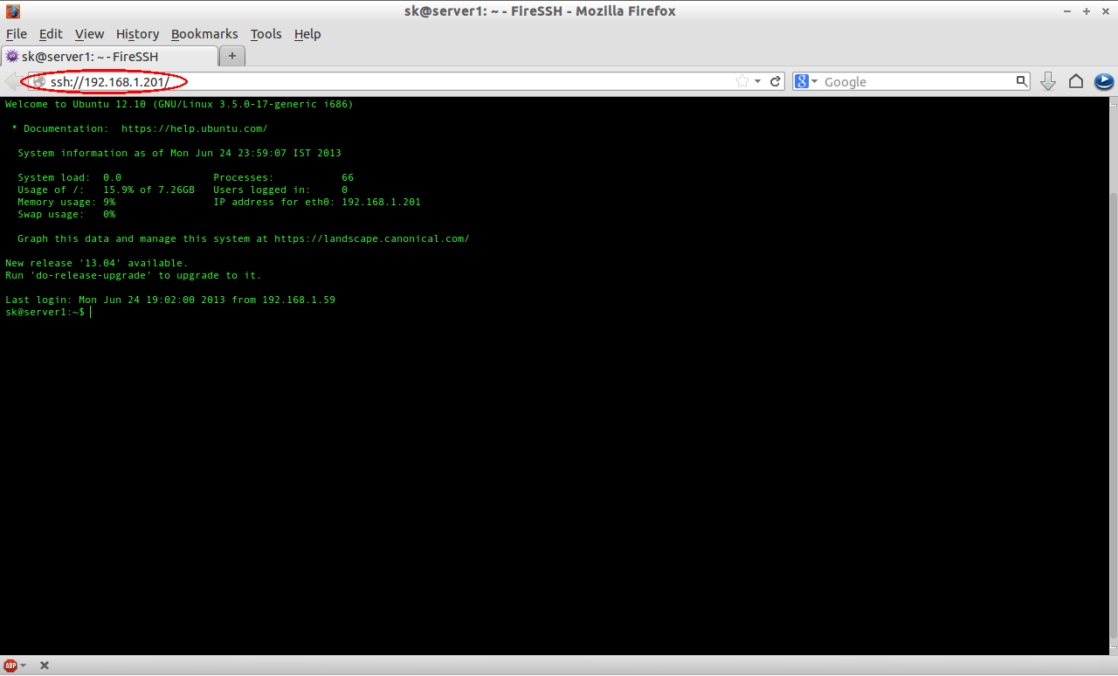
Task: Open the Help menu
Action: 307,34
